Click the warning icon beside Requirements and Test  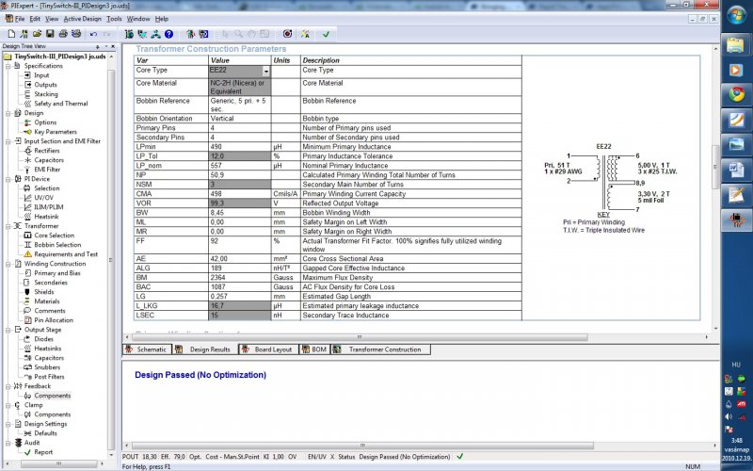pos(27,253)
